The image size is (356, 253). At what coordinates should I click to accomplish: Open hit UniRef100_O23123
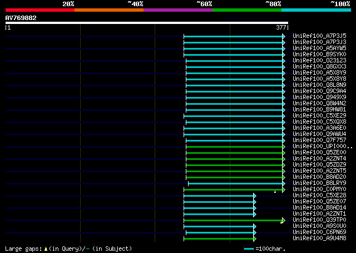click(x=319, y=60)
